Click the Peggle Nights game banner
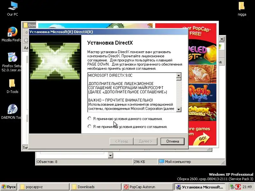 [x=202, y=93]
